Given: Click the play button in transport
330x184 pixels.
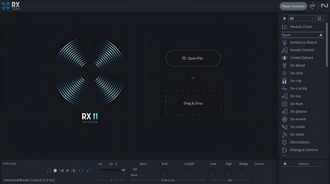Looking at the screenshot, I should point(68,171).
